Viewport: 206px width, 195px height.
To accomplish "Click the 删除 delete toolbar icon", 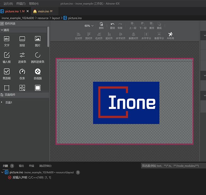I will coord(101,25).
